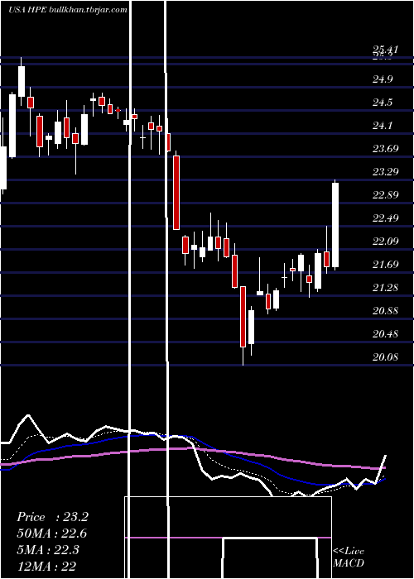Click the 24.1 price axis label

pos(383,126)
